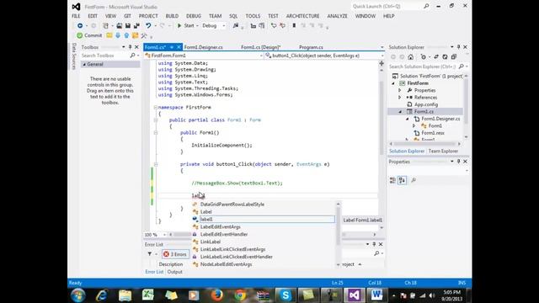539x303 pixels.
Task: Click the split editor plus icon
Action: 382,64
